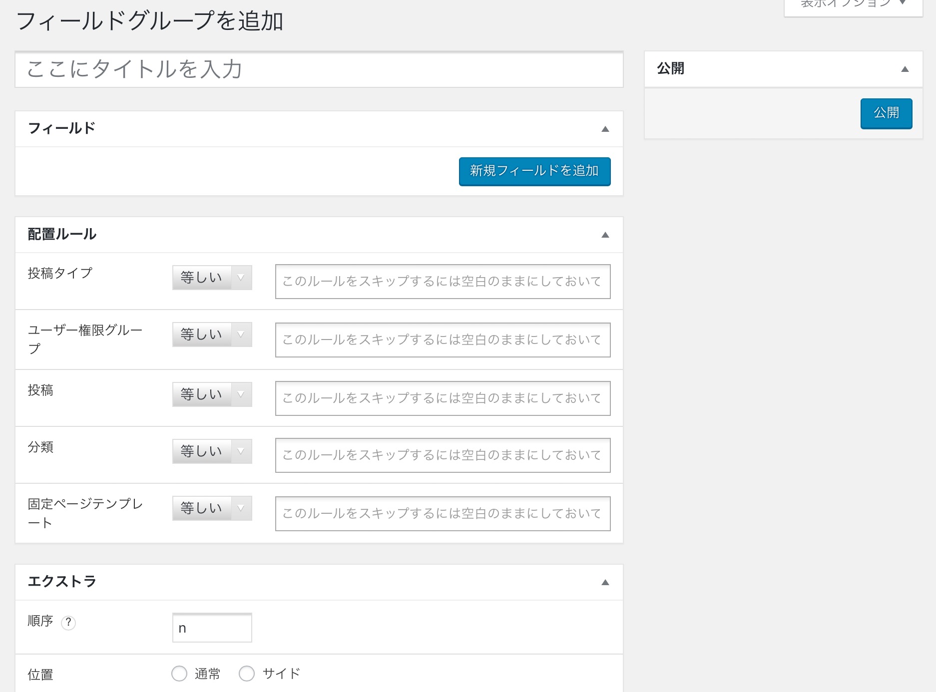Image resolution: width=936 pixels, height=692 pixels.
Task: Click the エクストラ panel heading
Action: pos(62,582)
